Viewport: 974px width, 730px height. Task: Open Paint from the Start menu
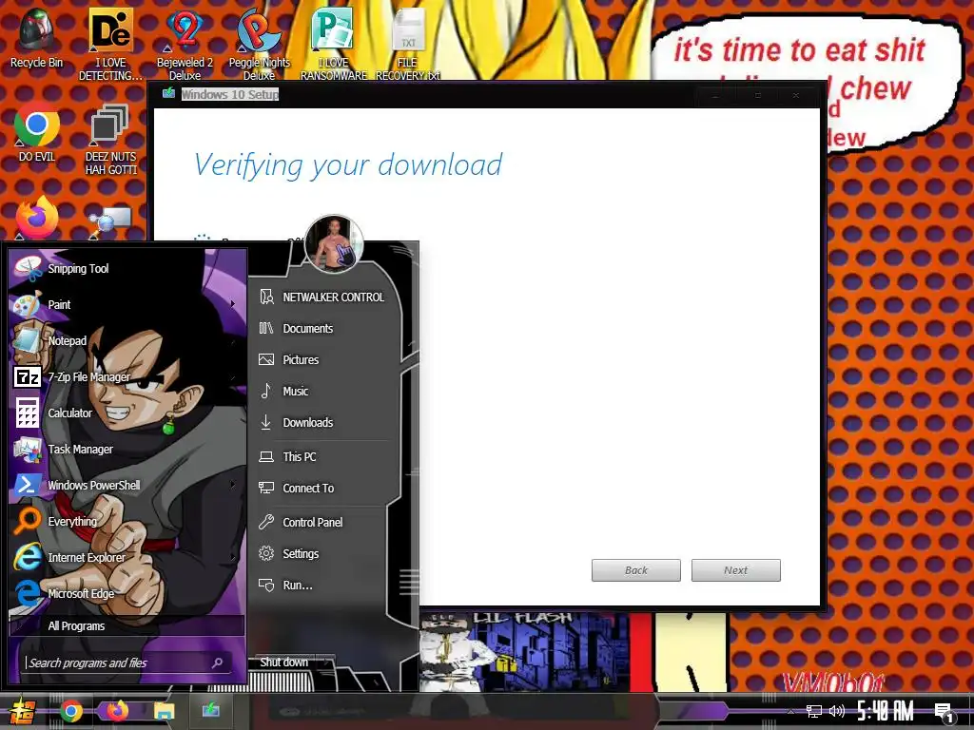127,305
